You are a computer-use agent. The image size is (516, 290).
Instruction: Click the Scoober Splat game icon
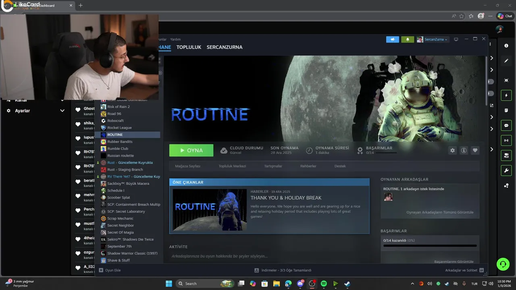(104, 197)
